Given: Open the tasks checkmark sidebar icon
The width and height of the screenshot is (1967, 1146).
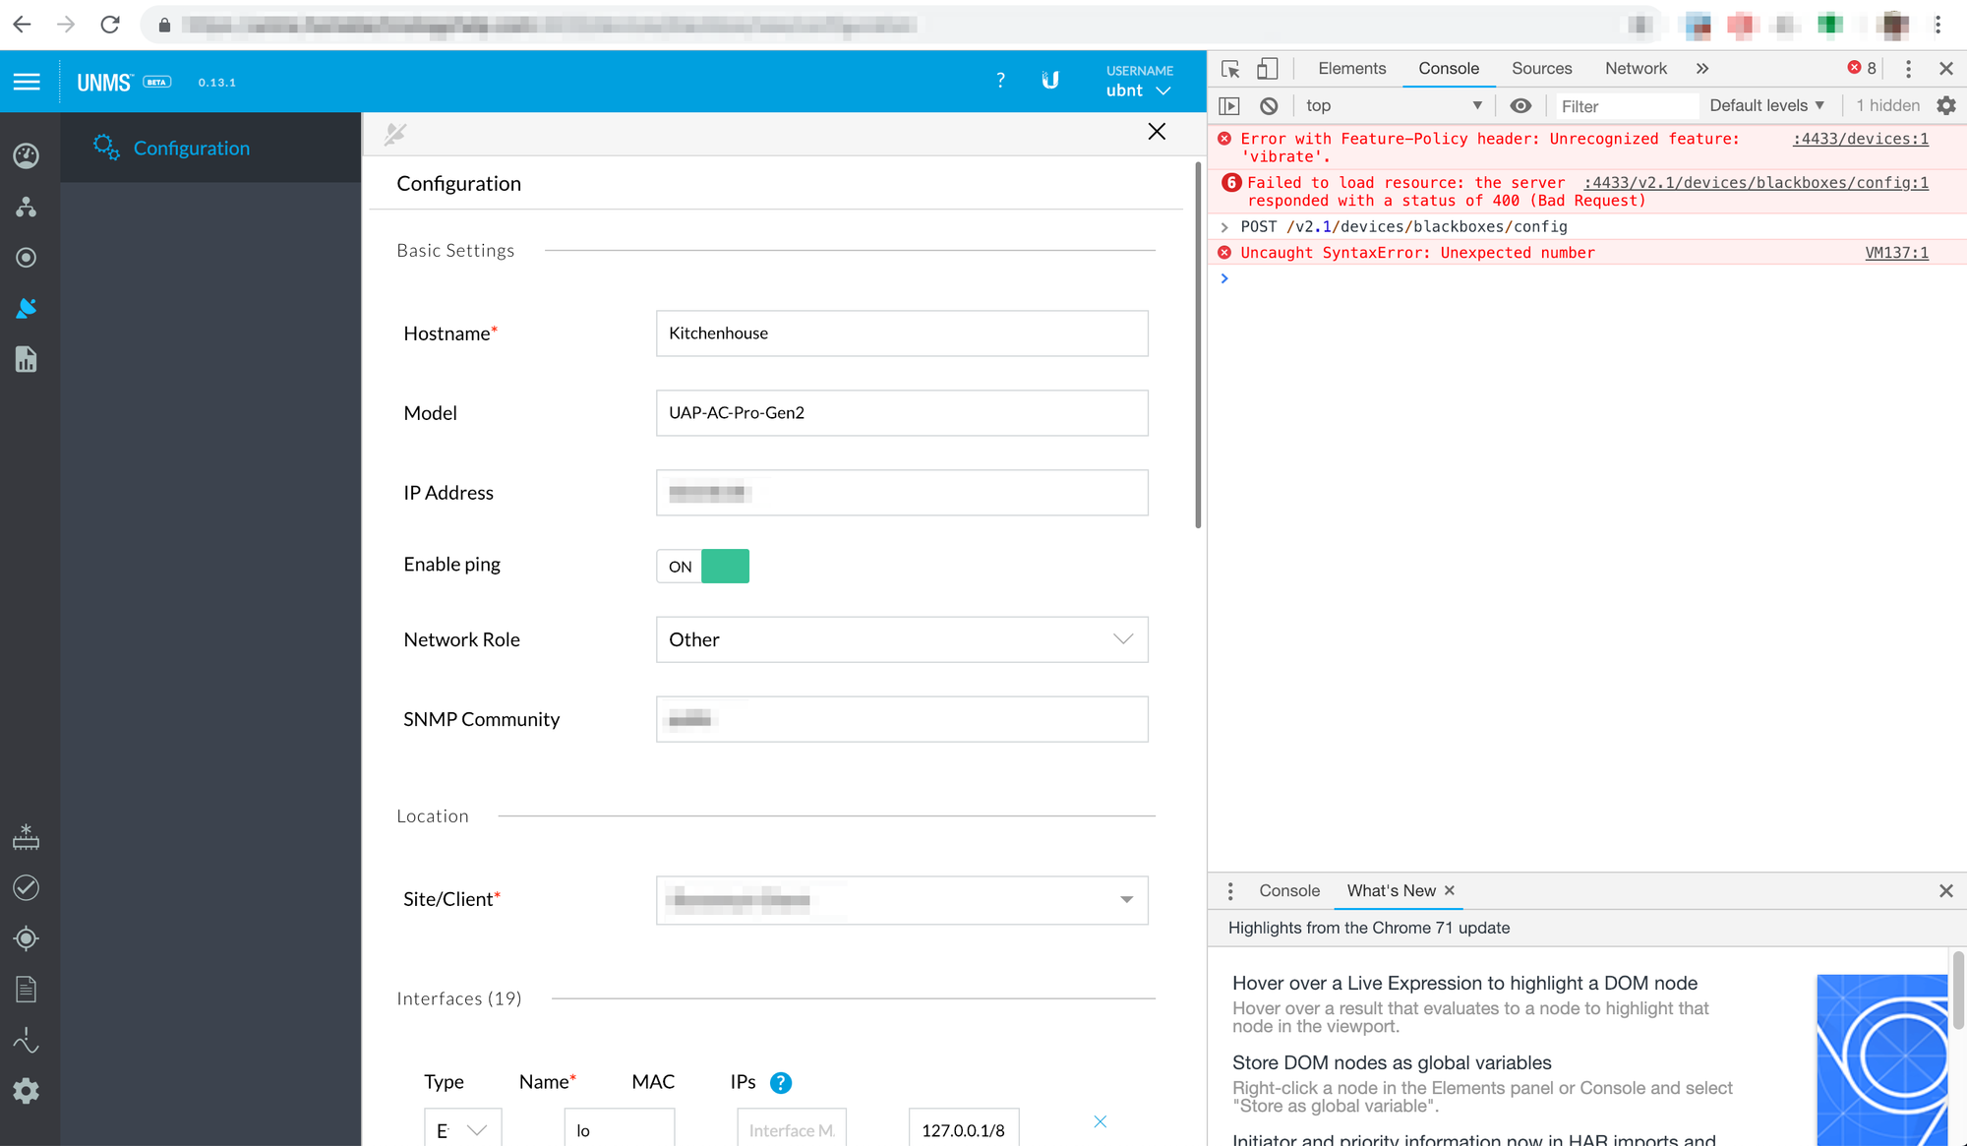Looking at the screenshot, I should [x=27, y=888].
